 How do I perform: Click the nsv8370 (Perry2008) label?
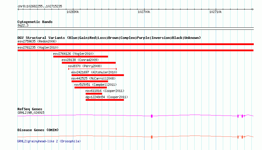[85, 66]
